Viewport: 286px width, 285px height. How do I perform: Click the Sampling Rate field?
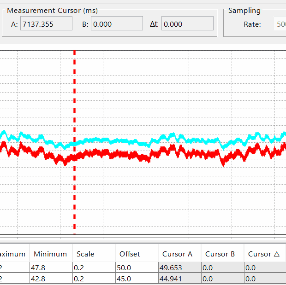tap(280, 24)
